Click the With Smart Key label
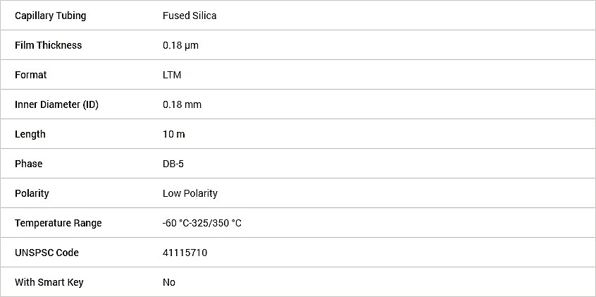Screen dimensions: 596x297 click(x=49, y=282)
